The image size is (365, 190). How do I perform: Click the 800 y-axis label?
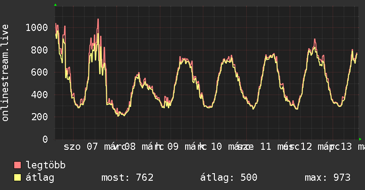[x=39, y=50]
